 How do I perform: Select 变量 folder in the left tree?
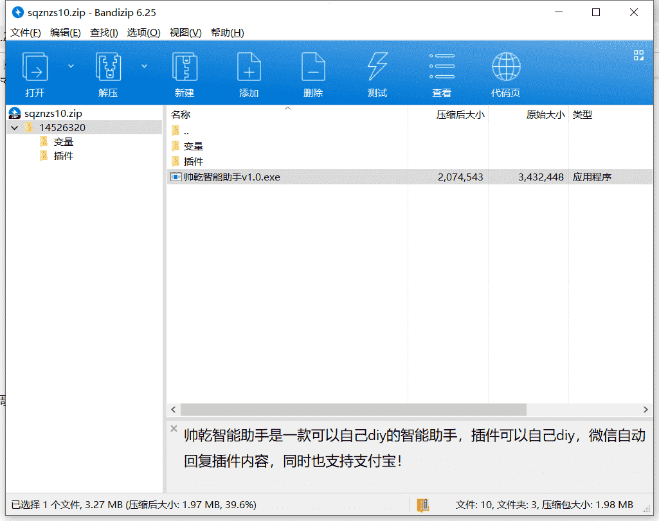click(x=64, y=142)
